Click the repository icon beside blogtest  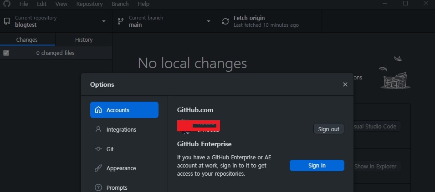pyautogui.click(x=7, y=21)
